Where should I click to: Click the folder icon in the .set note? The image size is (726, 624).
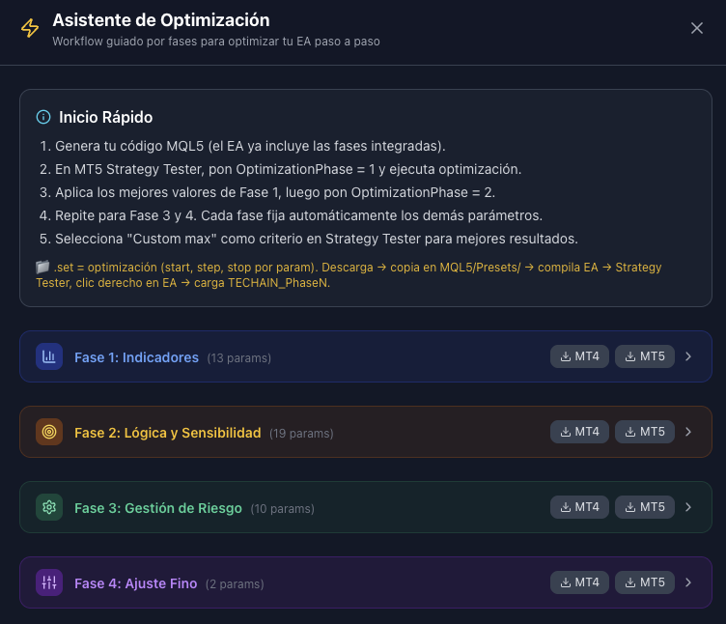[42, 267]
